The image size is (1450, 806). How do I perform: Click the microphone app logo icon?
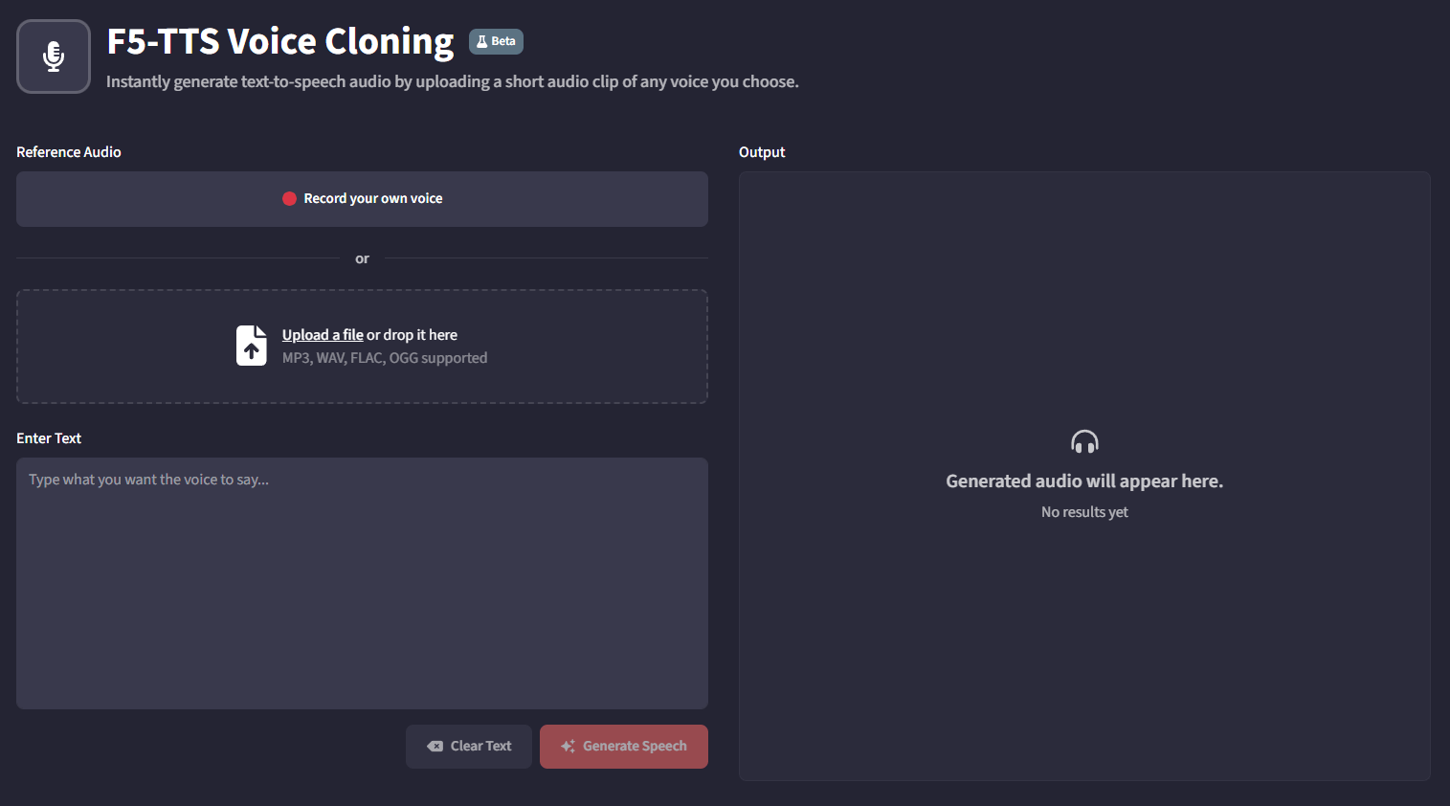point(54,56)
